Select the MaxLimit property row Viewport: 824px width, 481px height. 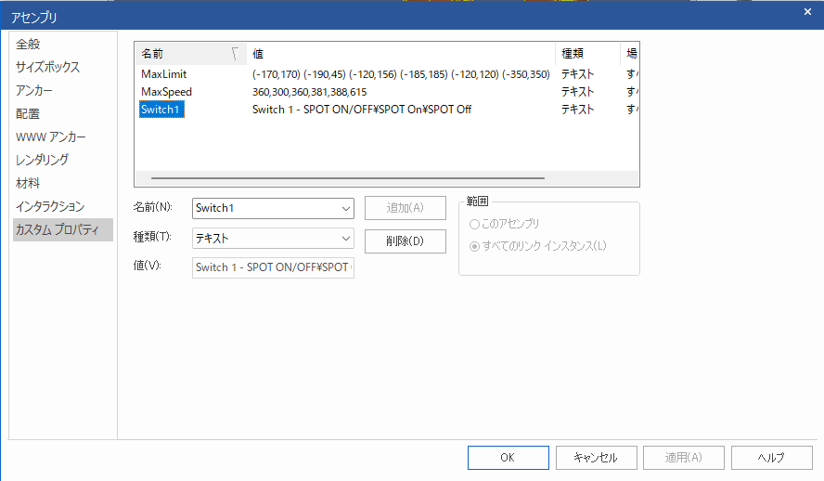(386, 74)
